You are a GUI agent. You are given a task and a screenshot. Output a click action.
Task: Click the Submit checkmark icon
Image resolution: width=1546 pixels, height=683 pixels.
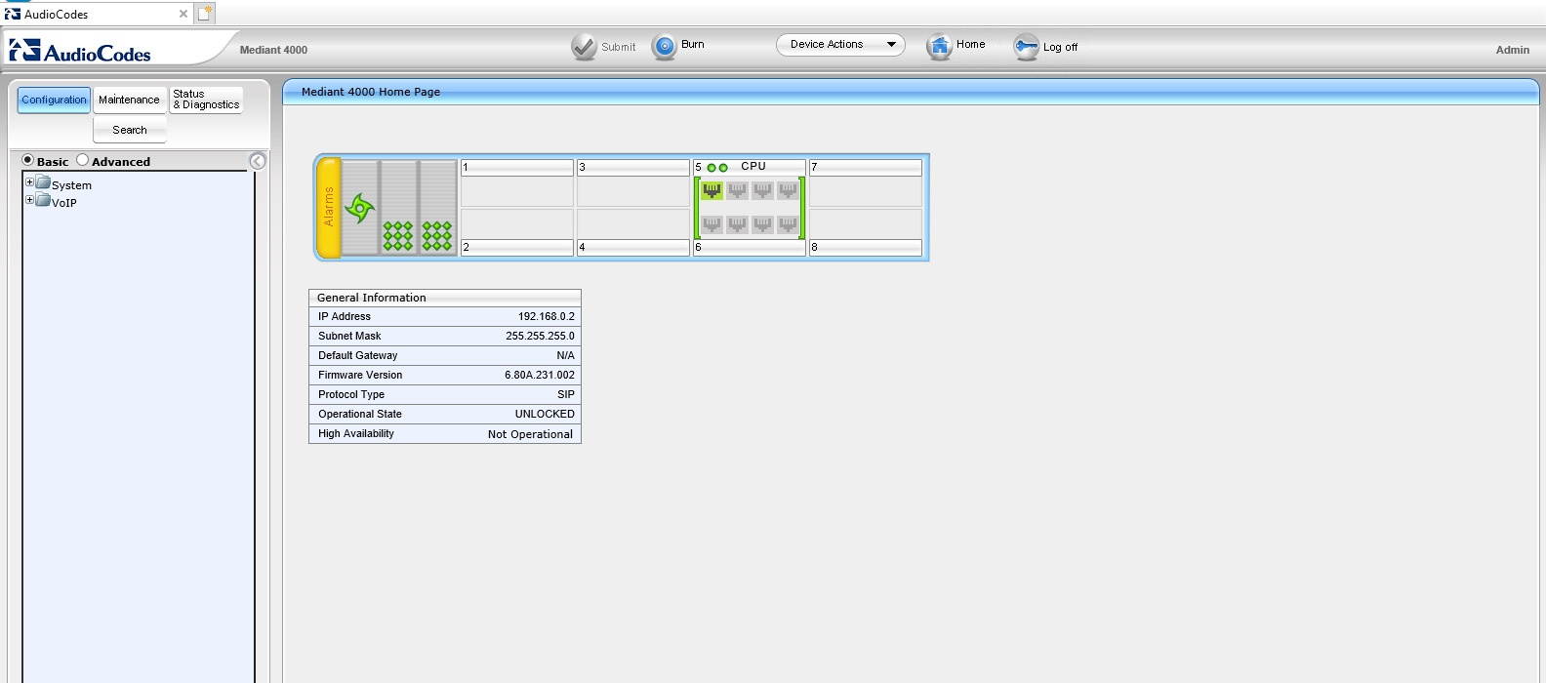click(584, 47)
